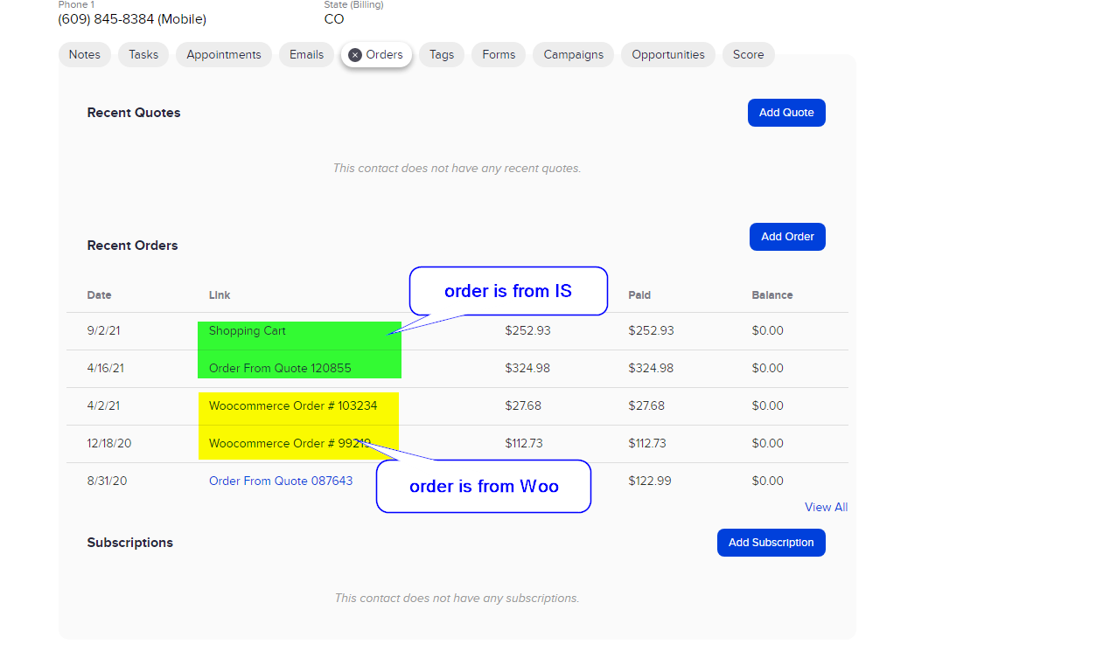This screenshot has width=1110, height=665.
Task: Click the Add Order button
Action: [x=787, y=237]
